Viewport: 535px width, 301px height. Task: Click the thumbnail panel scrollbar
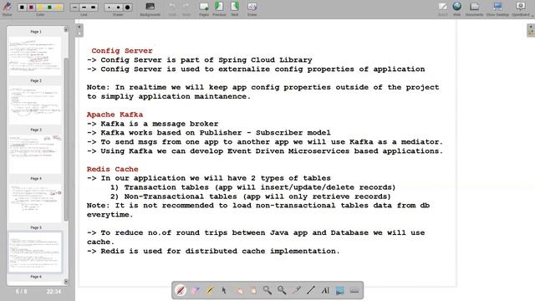pos(66,140)
